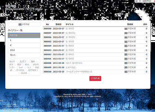
Task: Select diary named d in diary list
Action: (24, 45)
